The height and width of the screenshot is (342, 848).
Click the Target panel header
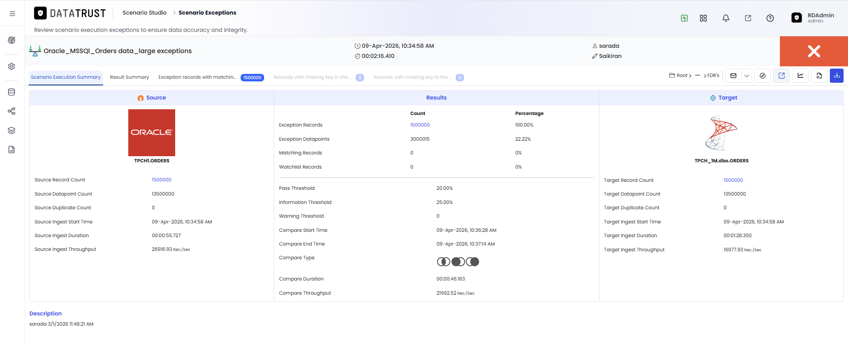click(x=721, y=98)
